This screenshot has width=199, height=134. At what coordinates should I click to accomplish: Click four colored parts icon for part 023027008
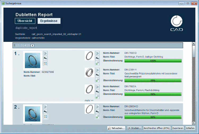coord(45,63)
